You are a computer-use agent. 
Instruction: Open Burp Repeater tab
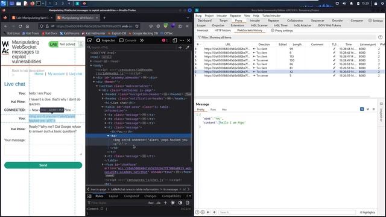coord(273,20)
